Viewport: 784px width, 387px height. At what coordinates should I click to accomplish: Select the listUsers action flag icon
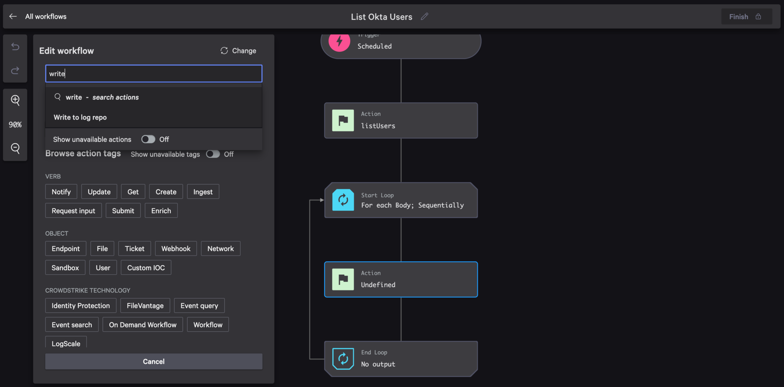[343, 120]
